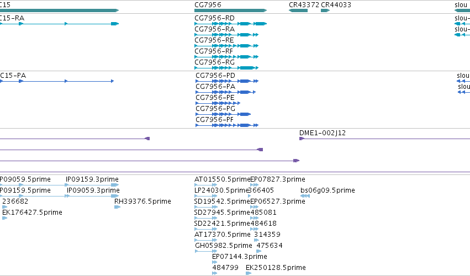Select the 236682 EST feature
470x276 pixels.
(4, 207)
